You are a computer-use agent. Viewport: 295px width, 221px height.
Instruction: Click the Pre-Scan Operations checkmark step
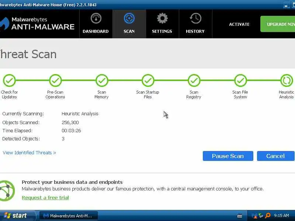coord(55,81)
